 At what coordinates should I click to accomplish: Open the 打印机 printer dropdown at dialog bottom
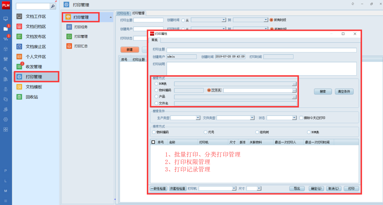click(x=234, y=189)
